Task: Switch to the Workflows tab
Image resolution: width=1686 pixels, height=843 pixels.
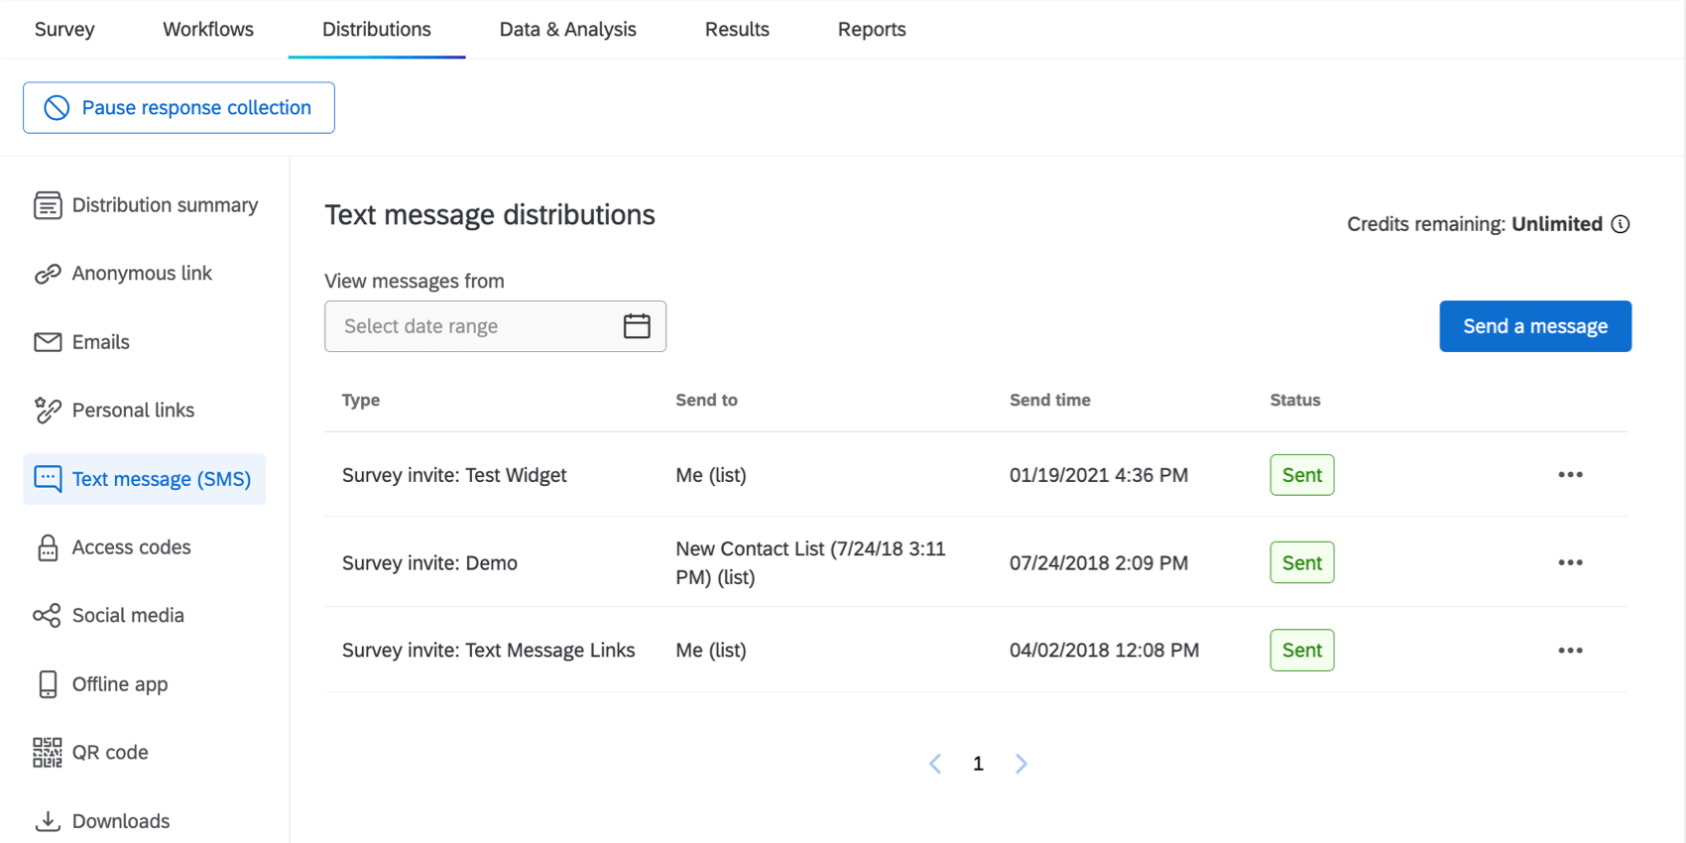Action: [x=208, y=30]
